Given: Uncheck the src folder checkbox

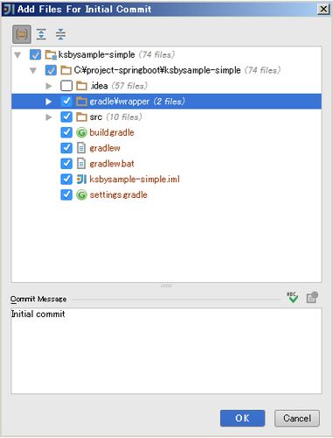Looking at the screenshot, I should point(66,117).
